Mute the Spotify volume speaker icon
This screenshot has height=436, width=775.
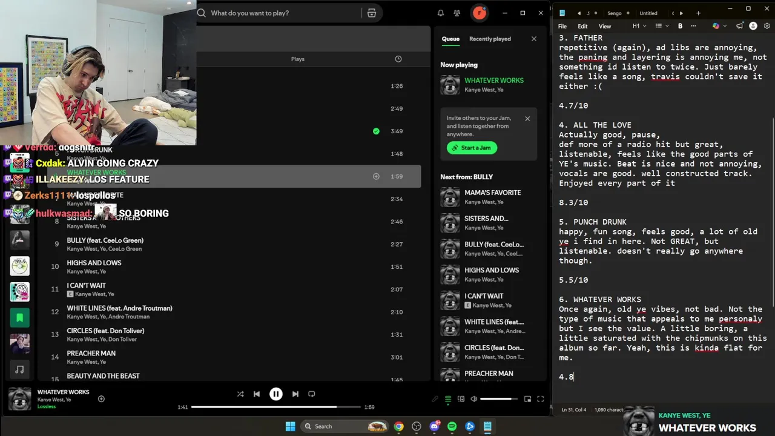point(473,399)
